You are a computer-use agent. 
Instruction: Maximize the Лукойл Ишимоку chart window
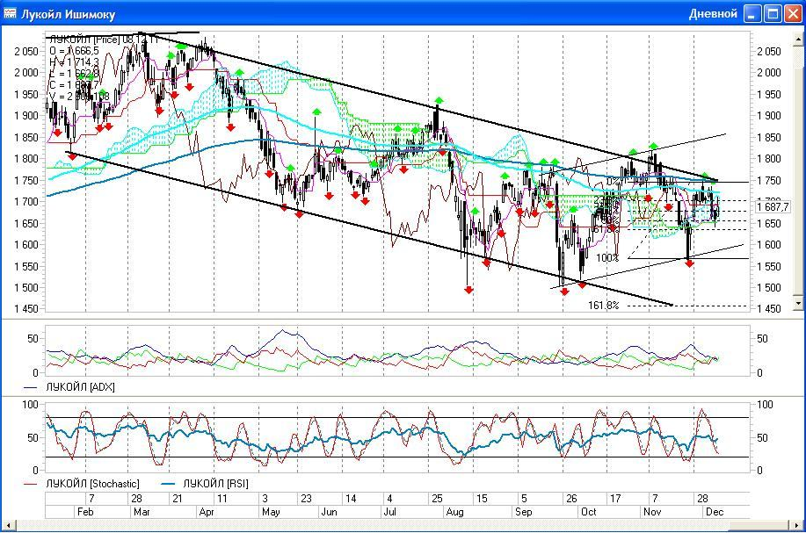pyautogui.click(x=773, y=14)
